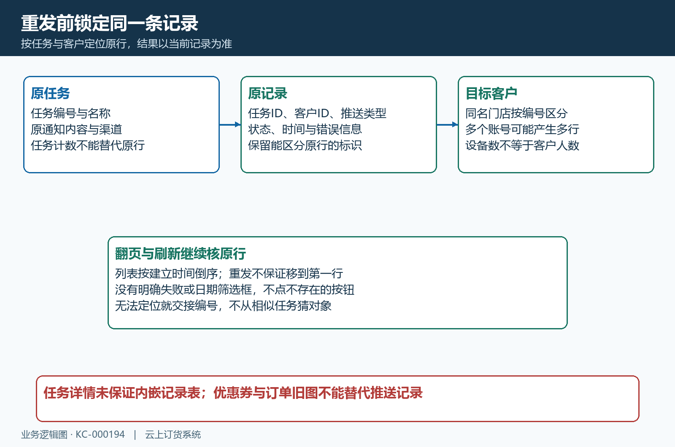Click footer text "云上订货系统"
Screen dimensions: 675x447
173,434
